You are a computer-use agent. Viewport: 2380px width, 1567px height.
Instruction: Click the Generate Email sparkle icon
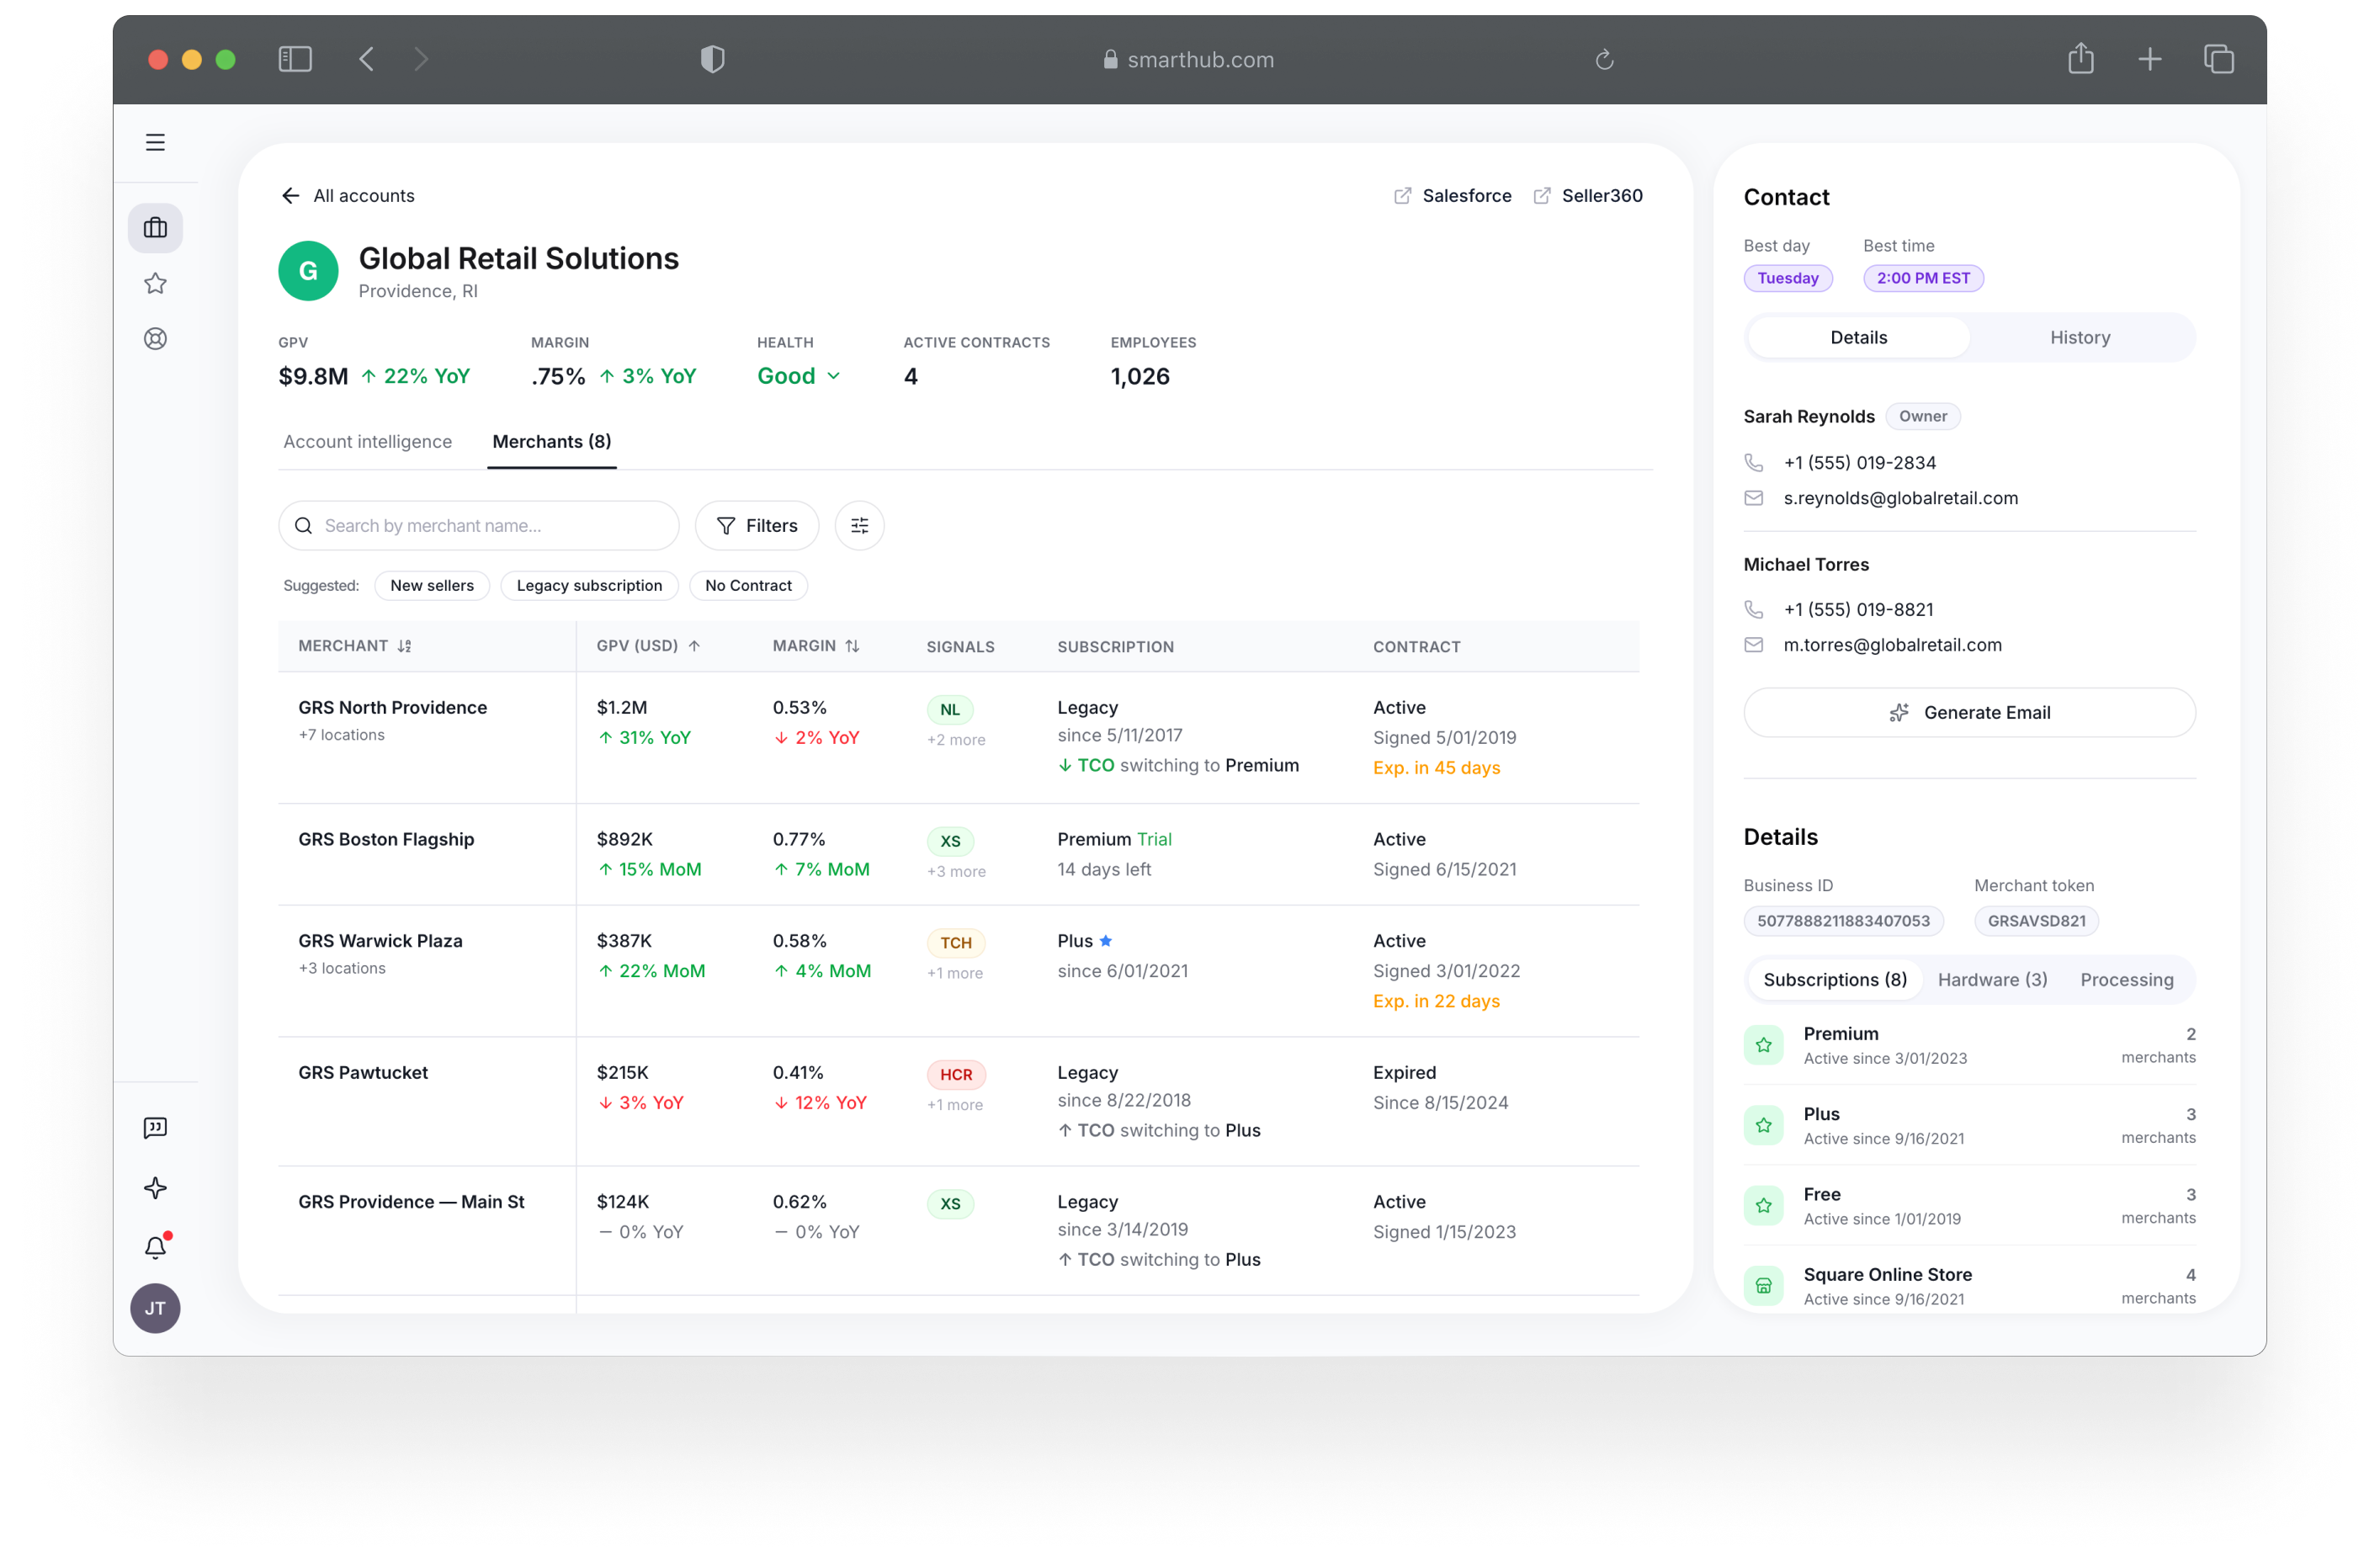[1899, 712]
